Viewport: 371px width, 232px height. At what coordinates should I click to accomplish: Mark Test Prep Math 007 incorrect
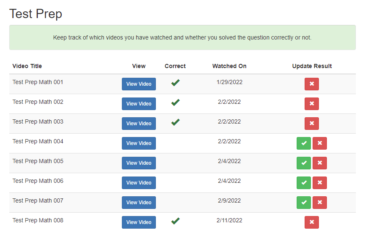pos(320,203)
